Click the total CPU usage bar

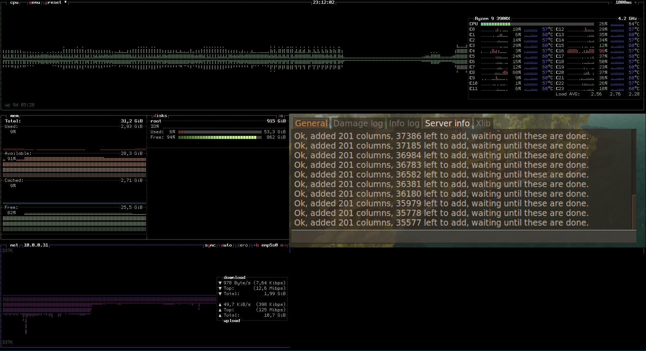click(537, 24)
